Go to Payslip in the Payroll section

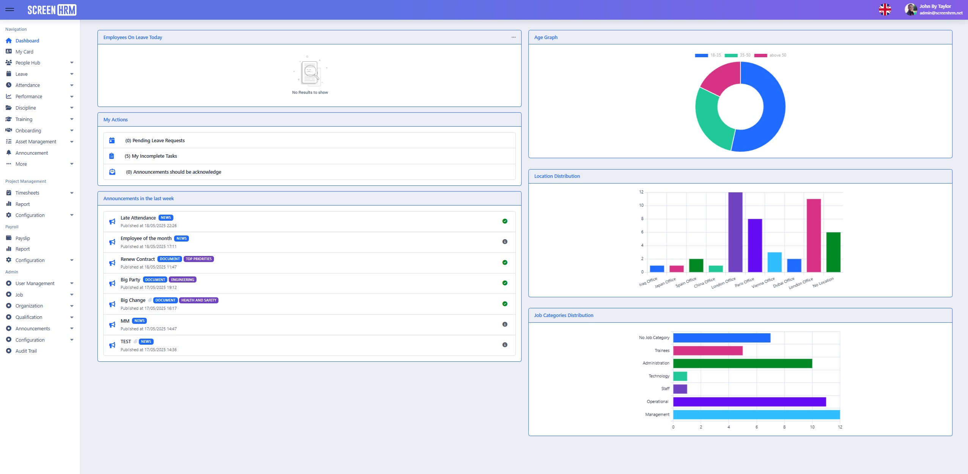23,239
